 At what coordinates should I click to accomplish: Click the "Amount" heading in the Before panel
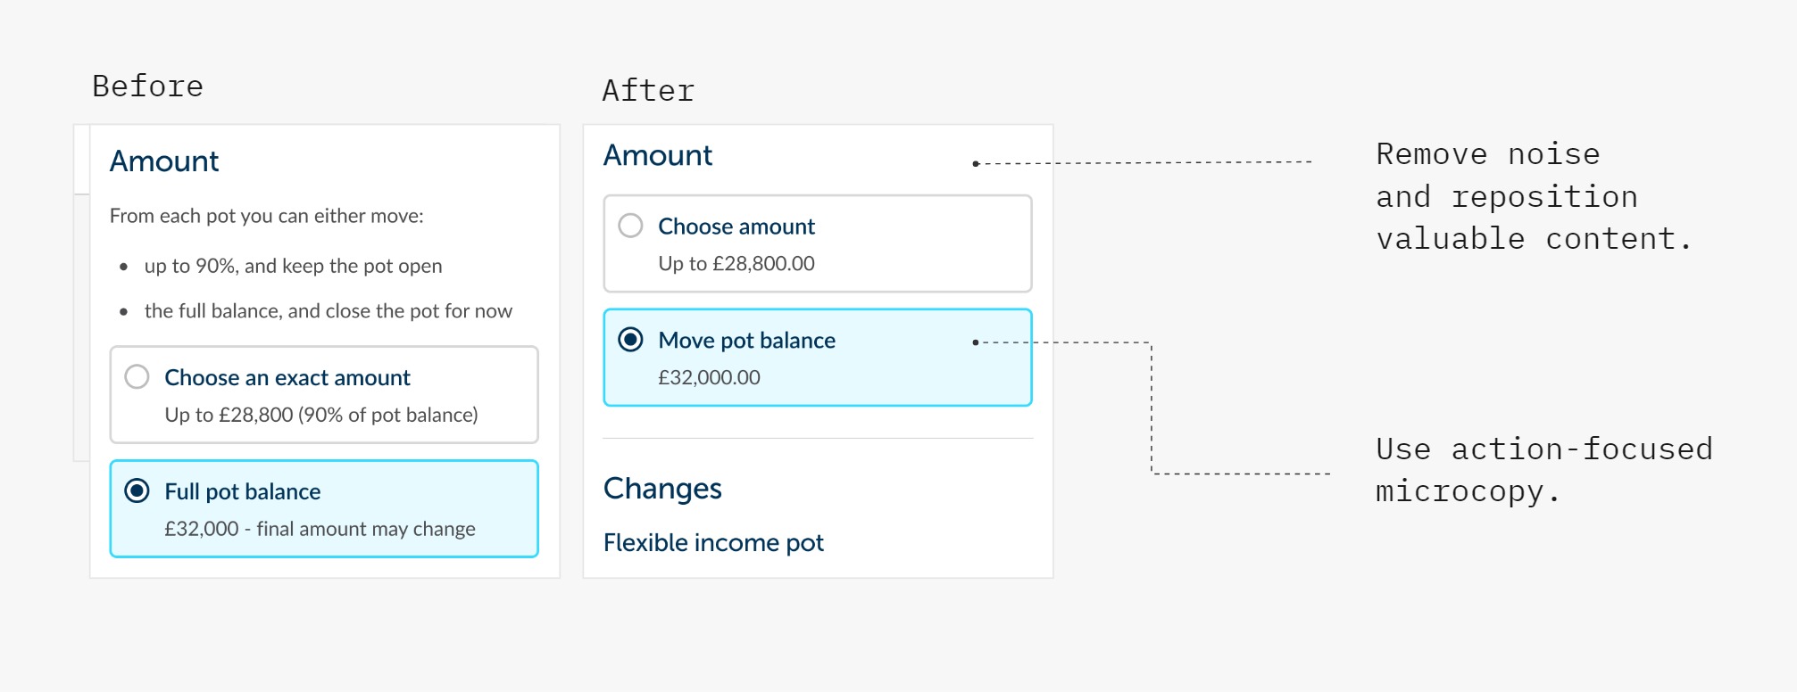click(x=163, y=161)
